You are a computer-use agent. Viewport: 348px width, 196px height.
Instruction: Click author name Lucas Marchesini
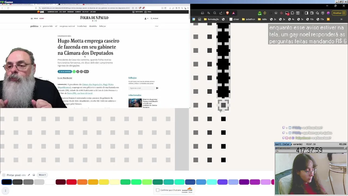(65, 78)
